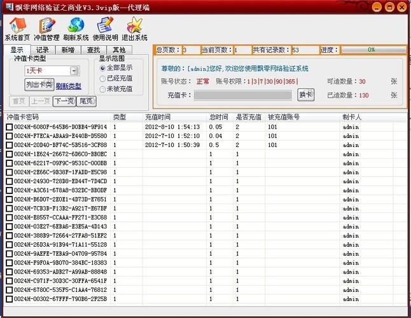Viewport: 411px width, 318px height.
Task: Switch to the 记录 tab
Action: point(43,50)
